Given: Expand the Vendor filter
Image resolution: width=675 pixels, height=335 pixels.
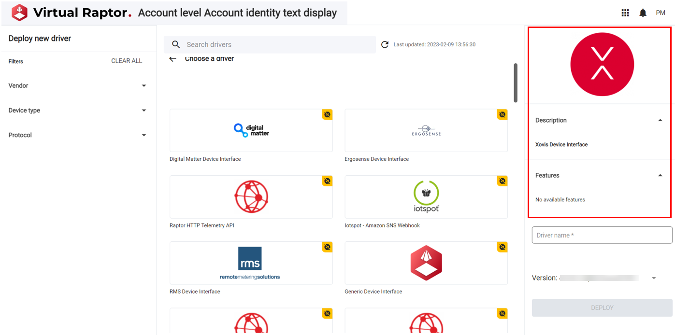Looking at the screenshot, I should pos(144,85).
